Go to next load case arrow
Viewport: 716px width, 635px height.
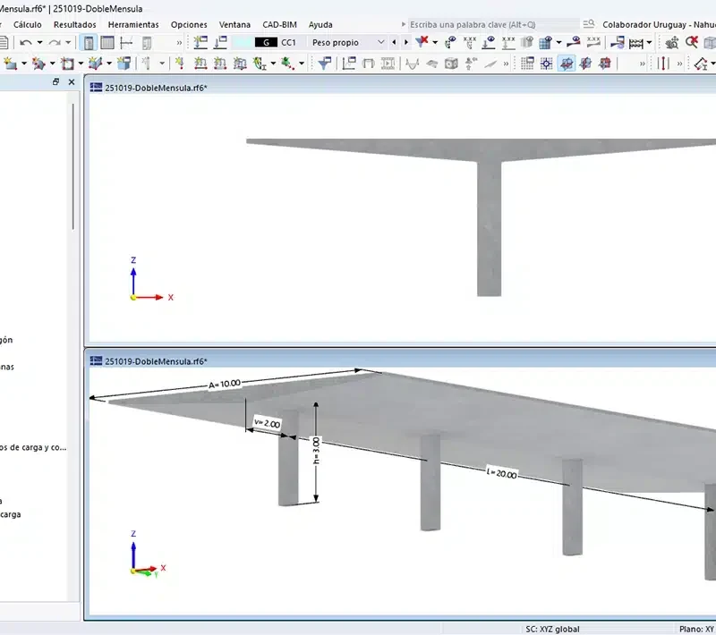pyautogui.click(x=406, y=42)
